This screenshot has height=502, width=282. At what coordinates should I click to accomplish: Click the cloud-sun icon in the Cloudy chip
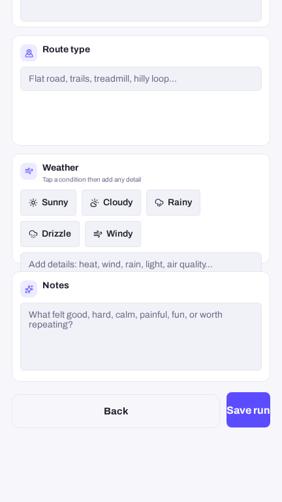[94, 203]
